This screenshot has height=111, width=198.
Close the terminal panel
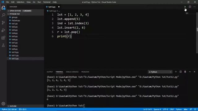coord(195,72)
